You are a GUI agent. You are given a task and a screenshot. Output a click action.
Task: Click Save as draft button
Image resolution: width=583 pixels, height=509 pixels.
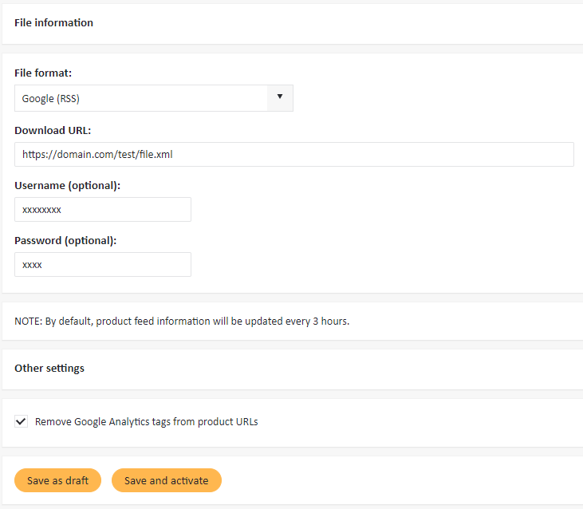57,480
